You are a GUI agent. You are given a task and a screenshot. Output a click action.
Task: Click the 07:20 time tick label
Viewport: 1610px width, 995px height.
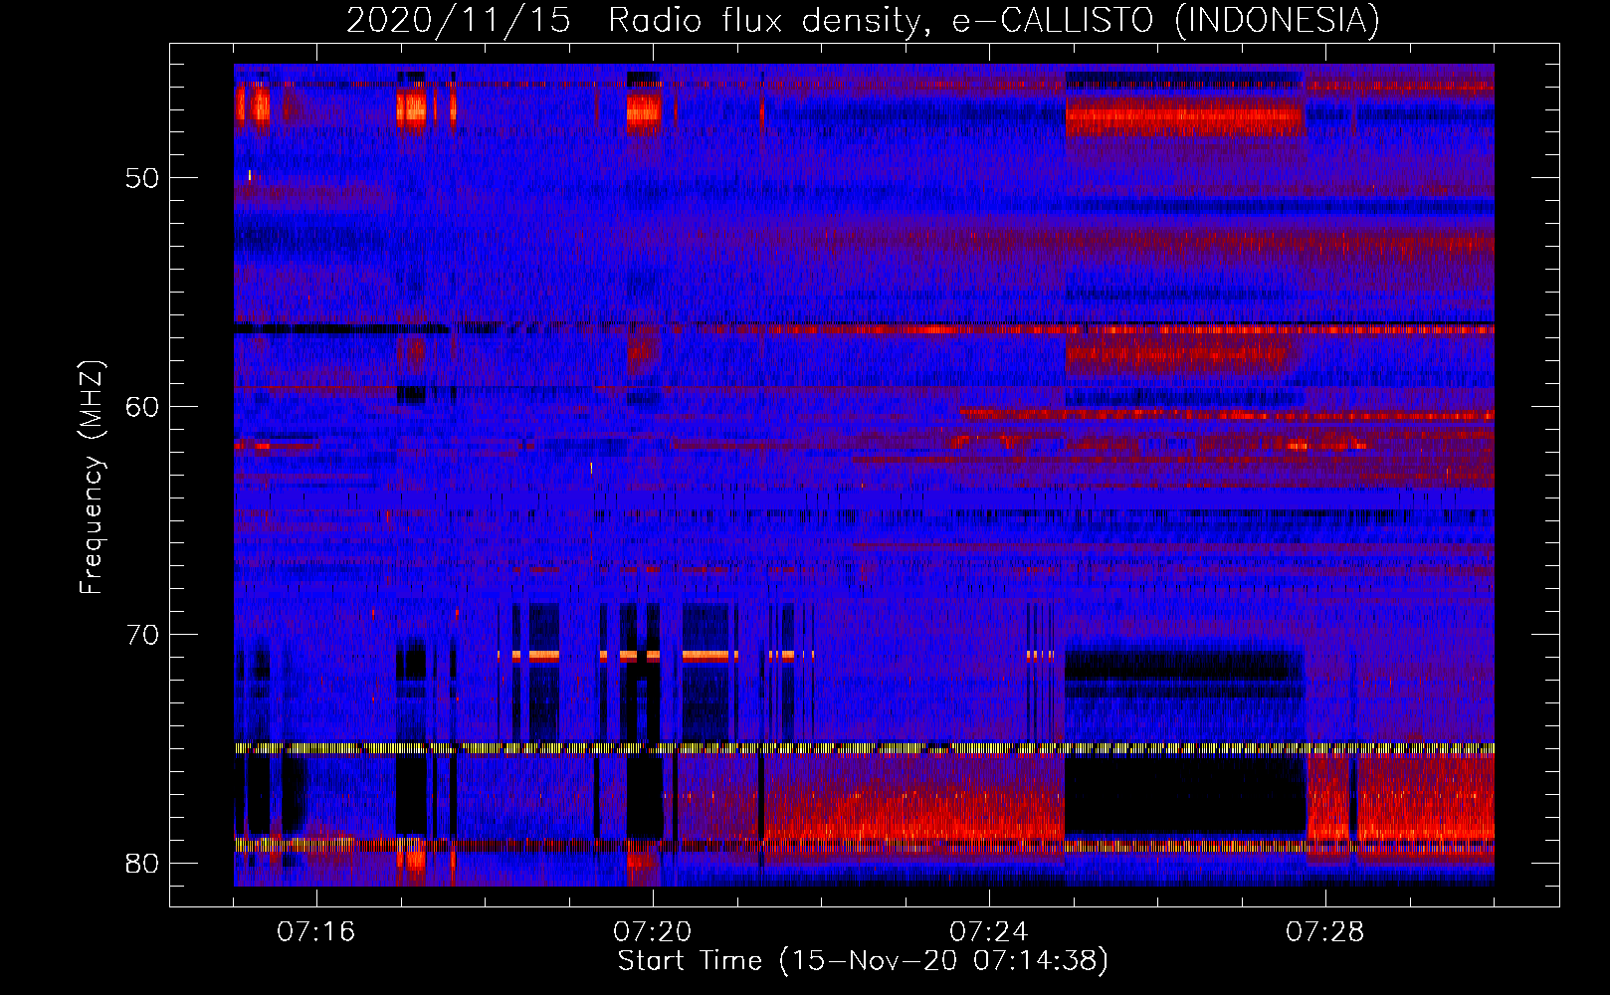coord(653,932)
